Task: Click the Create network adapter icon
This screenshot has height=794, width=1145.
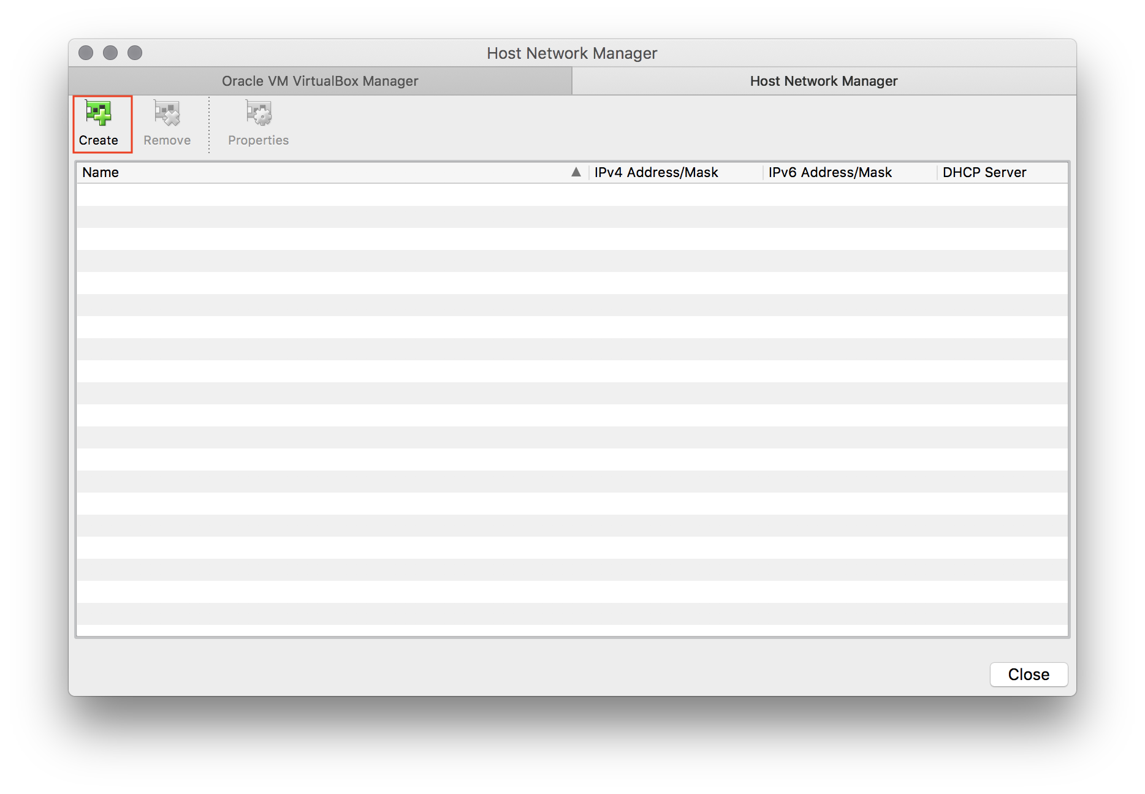Action: 98,113
